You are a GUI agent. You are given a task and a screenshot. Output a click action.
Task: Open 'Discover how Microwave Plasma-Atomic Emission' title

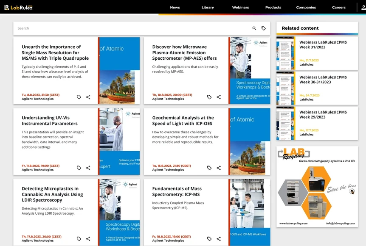pos(184,53)
